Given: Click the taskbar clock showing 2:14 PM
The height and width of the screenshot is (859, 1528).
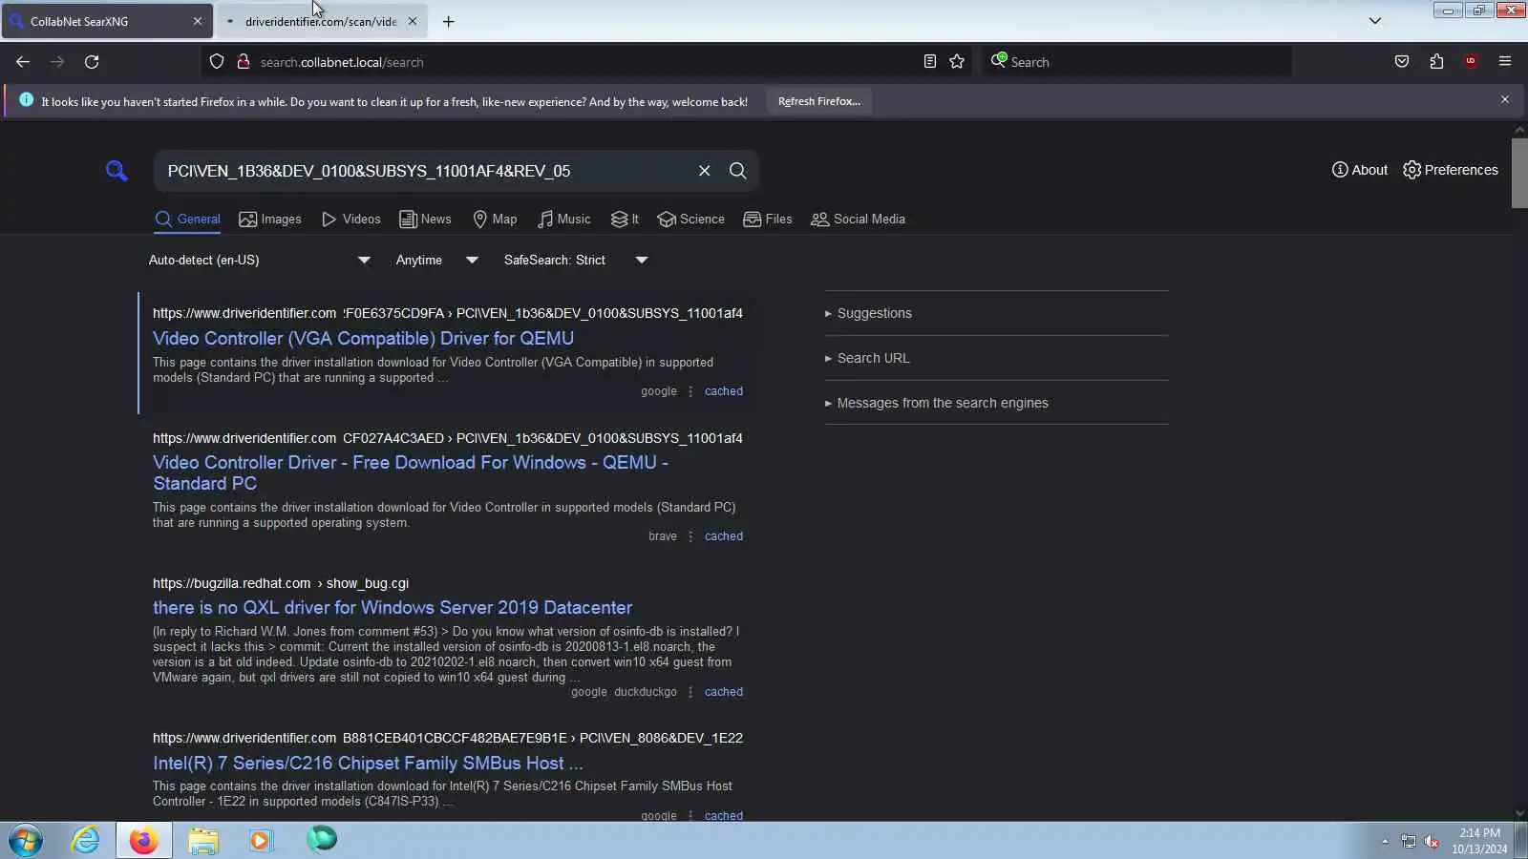Looking at the screenshot, I should (x=1479, y=841).
